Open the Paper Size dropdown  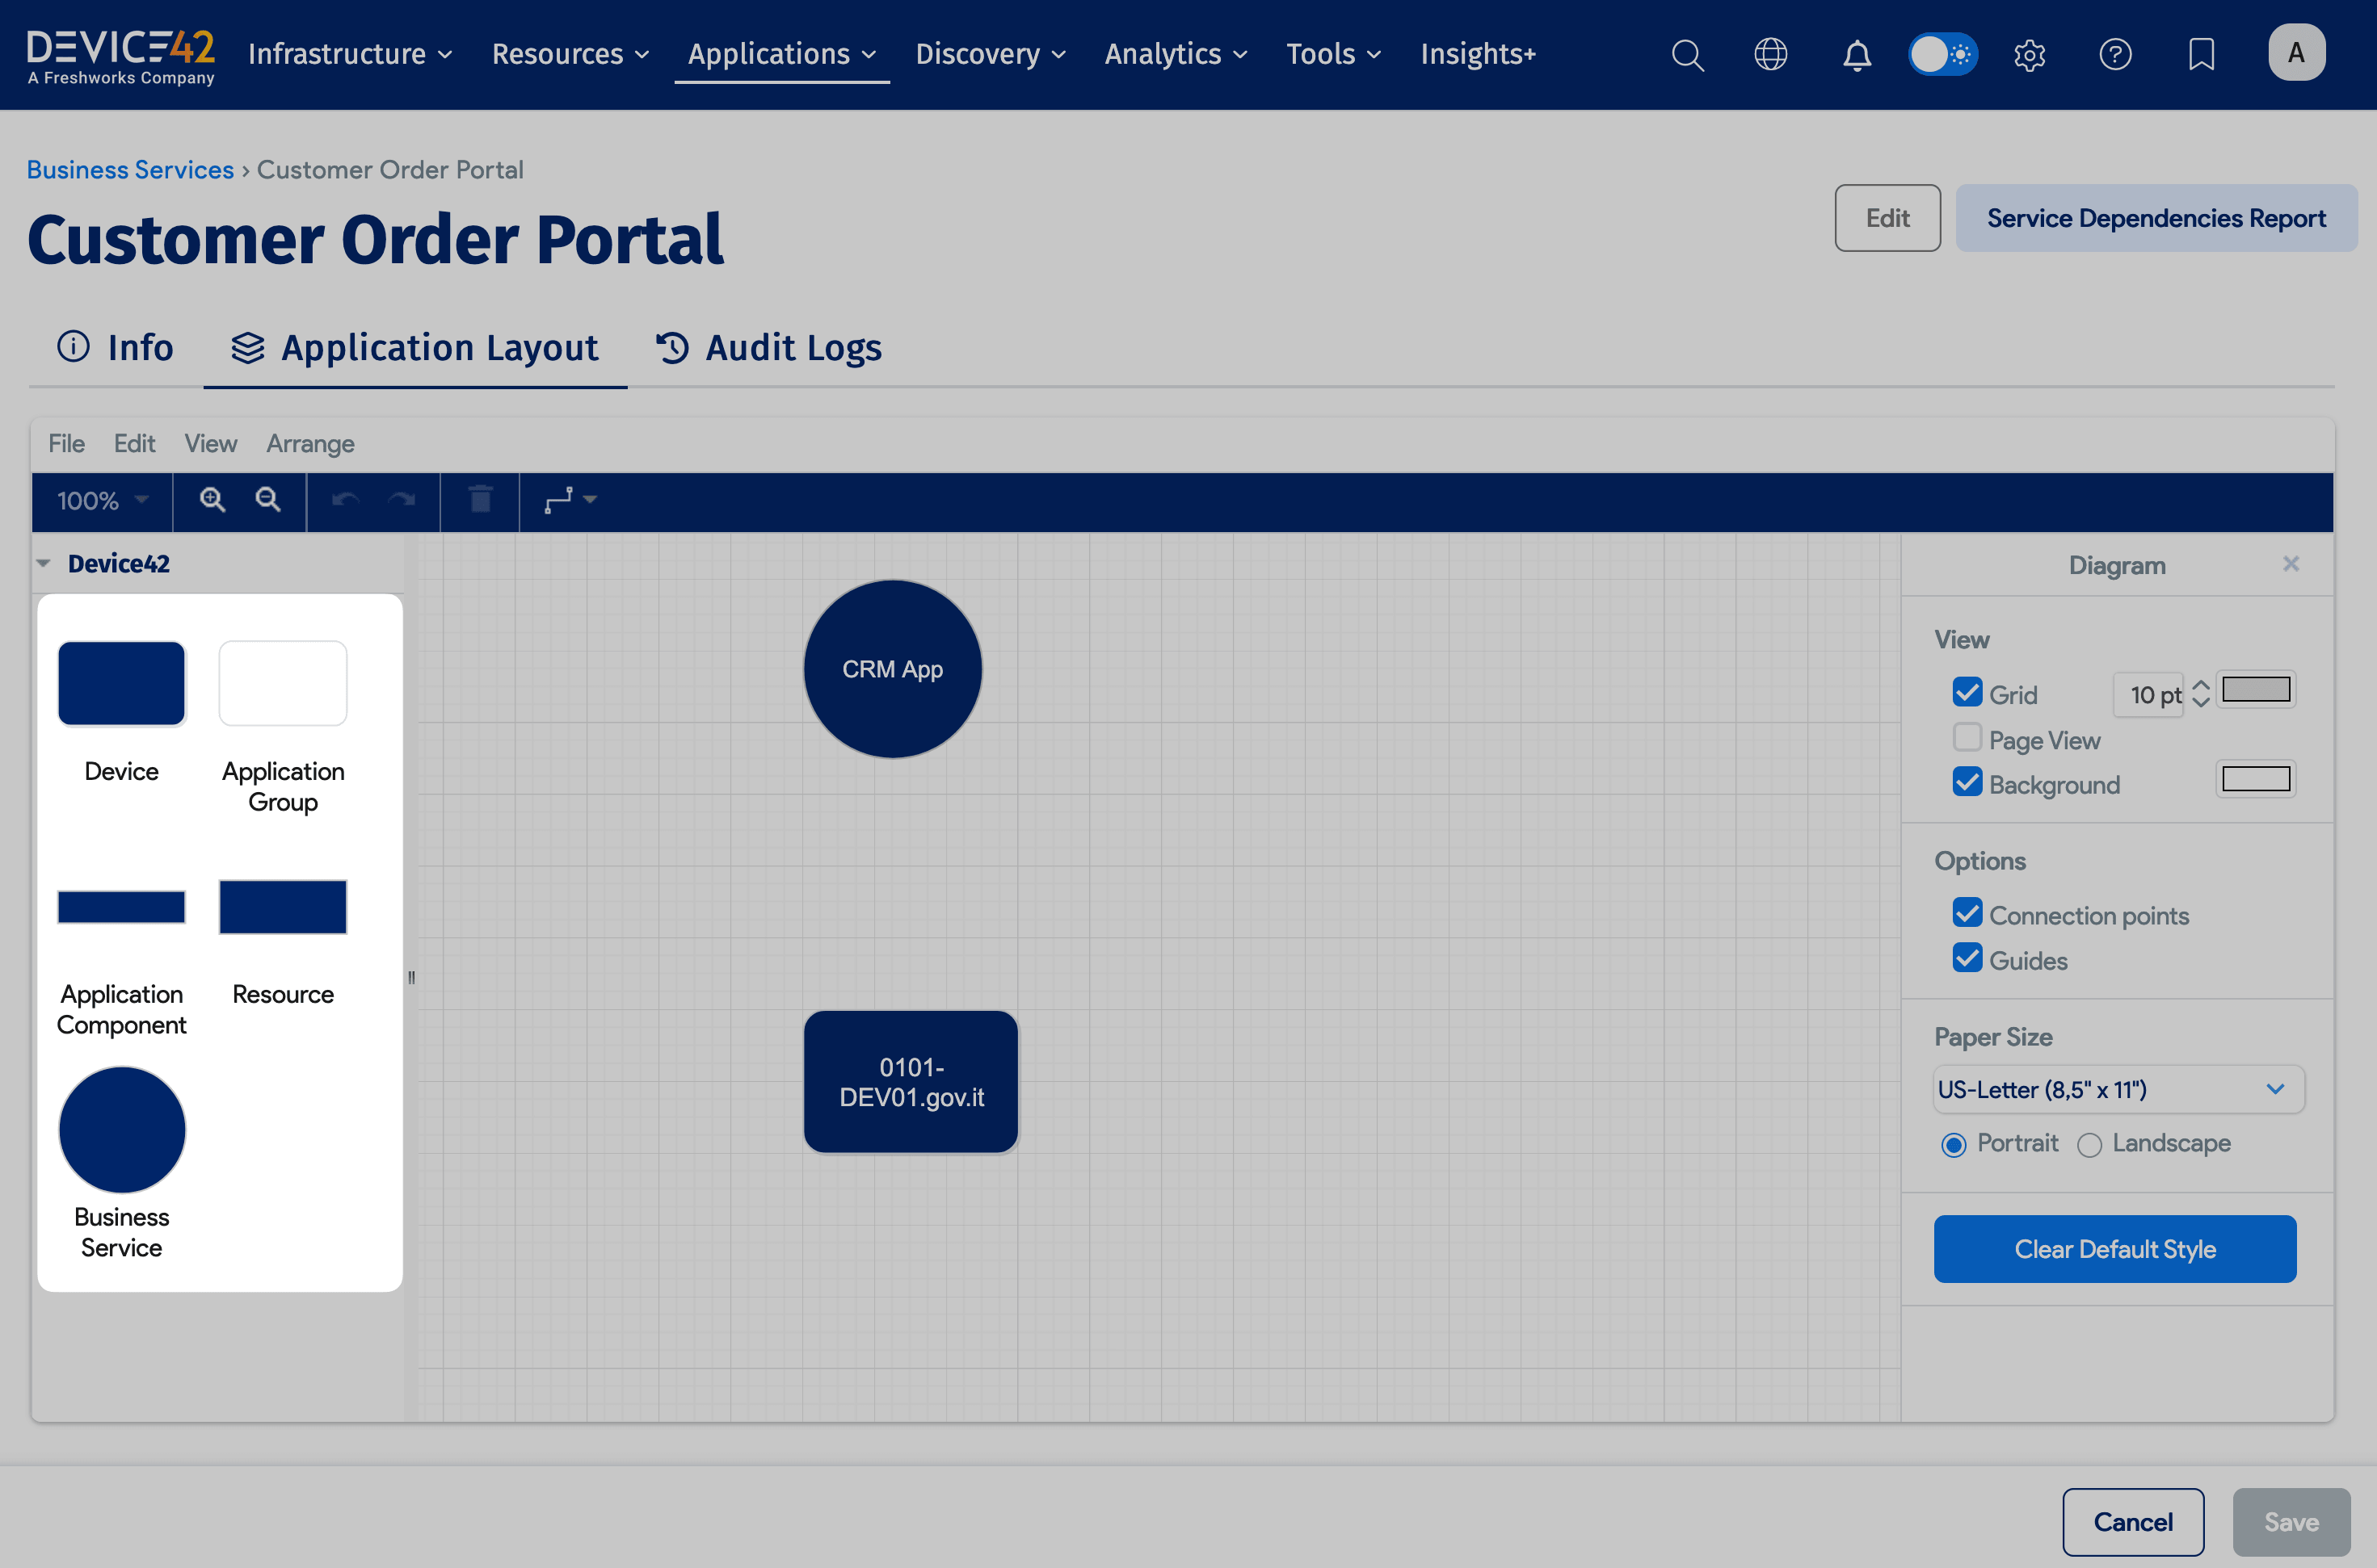pos(2118,1090)
